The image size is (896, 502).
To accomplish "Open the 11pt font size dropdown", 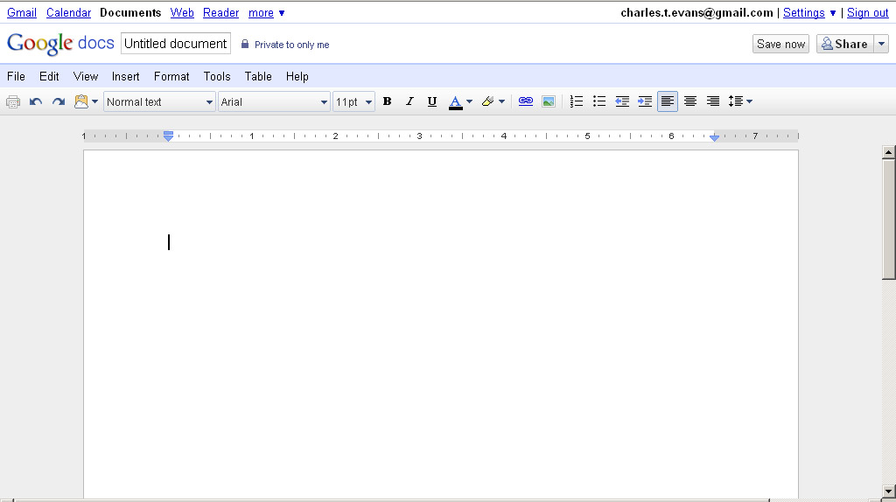I will point(353,101).
